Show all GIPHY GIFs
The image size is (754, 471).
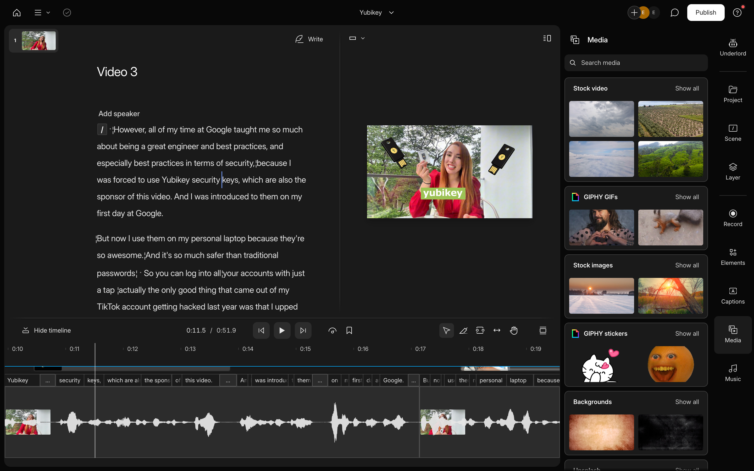point(687,197)
